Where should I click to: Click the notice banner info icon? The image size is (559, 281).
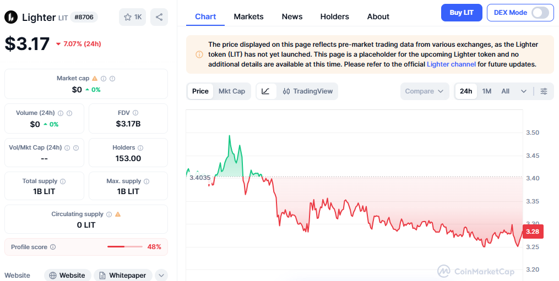click(199, 54)
